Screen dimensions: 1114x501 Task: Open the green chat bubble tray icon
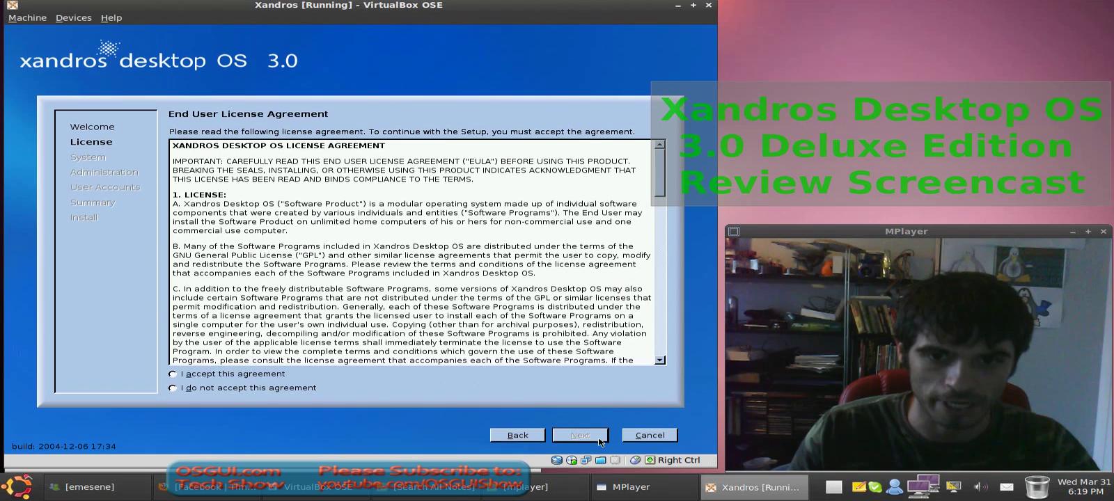875,487
